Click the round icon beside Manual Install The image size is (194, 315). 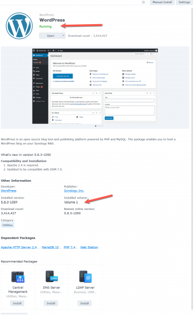144,2
